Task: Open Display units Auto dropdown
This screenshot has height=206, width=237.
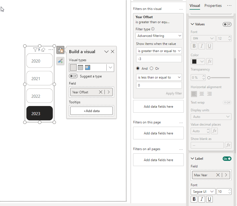Action: click(x=211, y=116)
